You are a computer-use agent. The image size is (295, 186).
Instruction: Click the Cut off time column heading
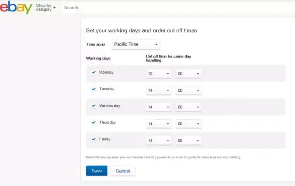[168, 58]
